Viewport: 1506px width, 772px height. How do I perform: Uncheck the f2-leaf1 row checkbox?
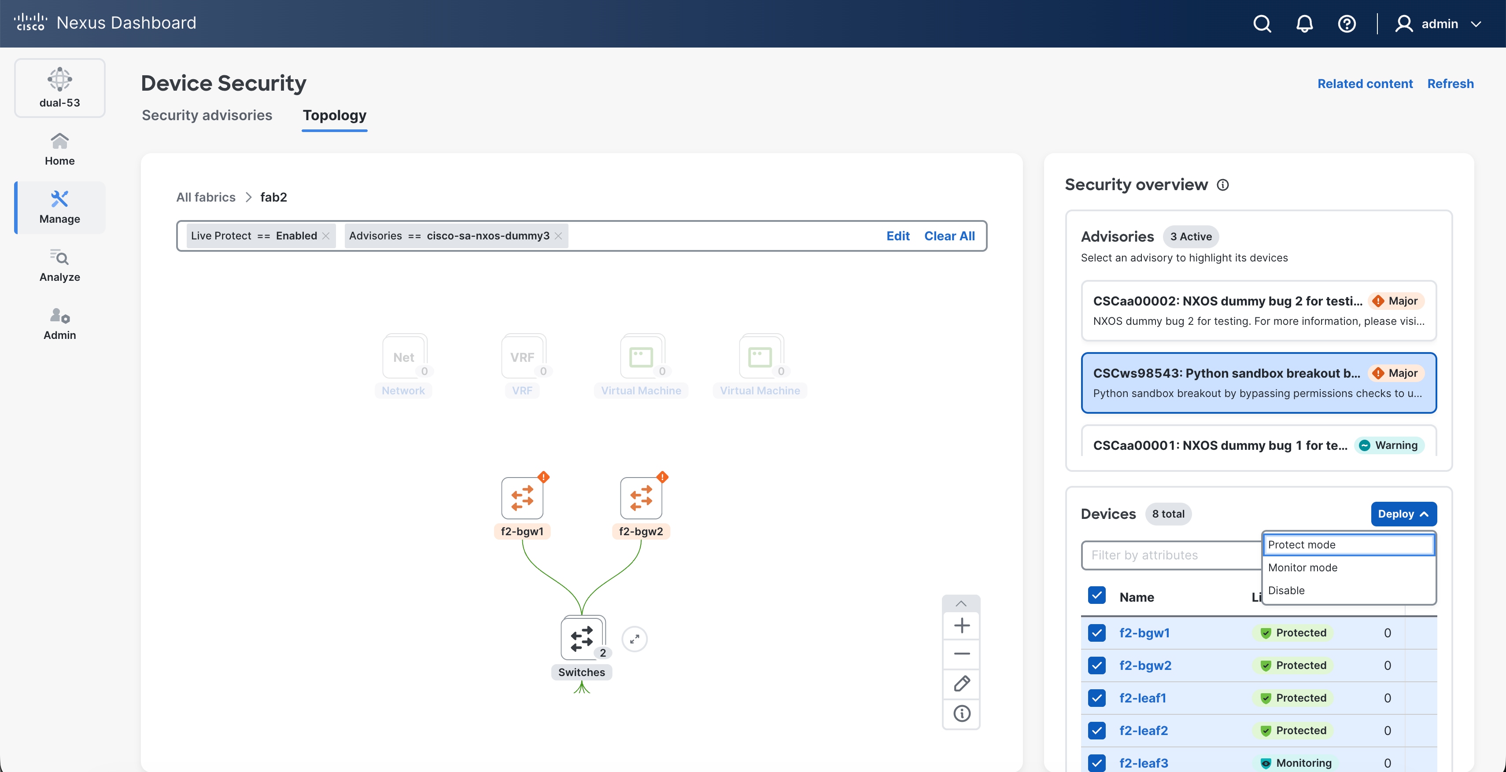pos(1096,698)
